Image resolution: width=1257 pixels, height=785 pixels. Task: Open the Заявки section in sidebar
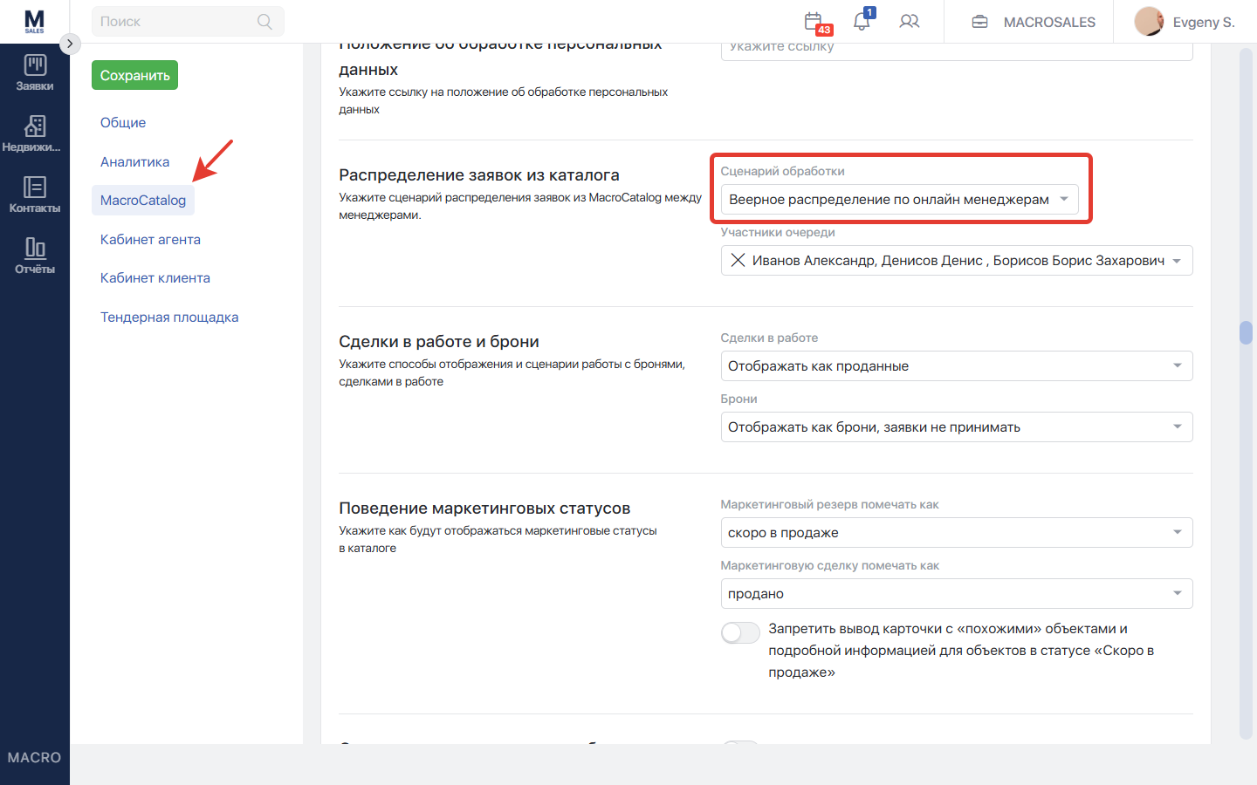pyautogui.click(x=35, y=73)
